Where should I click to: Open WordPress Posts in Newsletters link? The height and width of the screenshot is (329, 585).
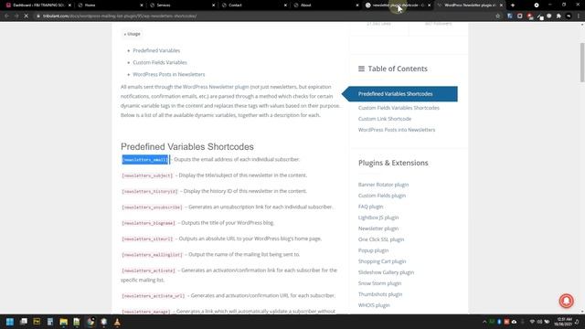(x=168, y=74)
